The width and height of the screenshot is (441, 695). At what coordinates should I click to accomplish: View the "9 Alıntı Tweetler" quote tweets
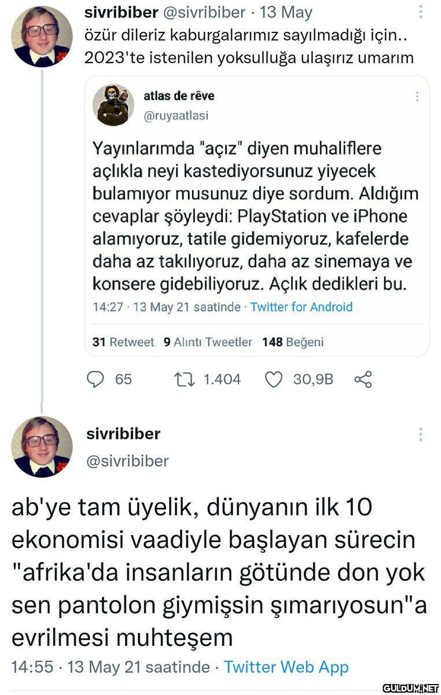[208, 342]
